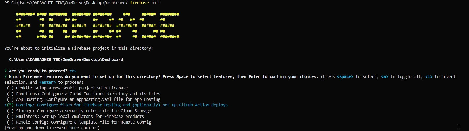
Task: Enable the App Hosting checkbox
Action: click(10, 99)
